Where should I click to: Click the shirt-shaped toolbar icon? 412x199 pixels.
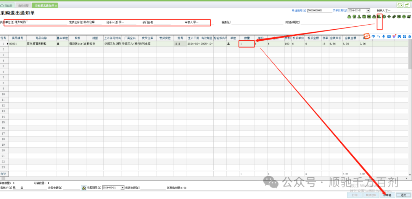354,17
